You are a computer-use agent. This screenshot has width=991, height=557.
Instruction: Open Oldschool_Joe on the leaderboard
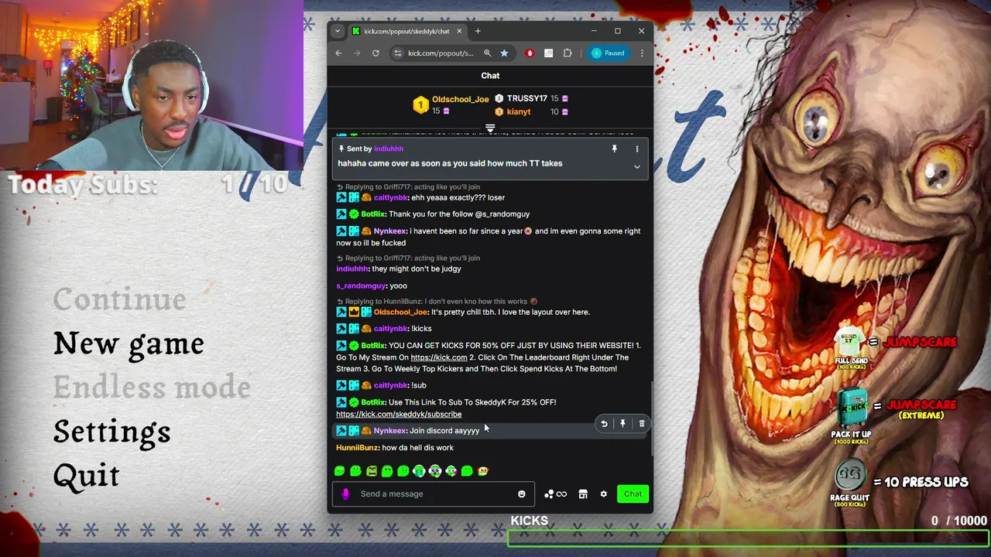click(x=460, y=100)
